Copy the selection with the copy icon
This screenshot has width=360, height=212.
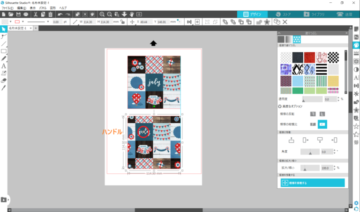43,14
